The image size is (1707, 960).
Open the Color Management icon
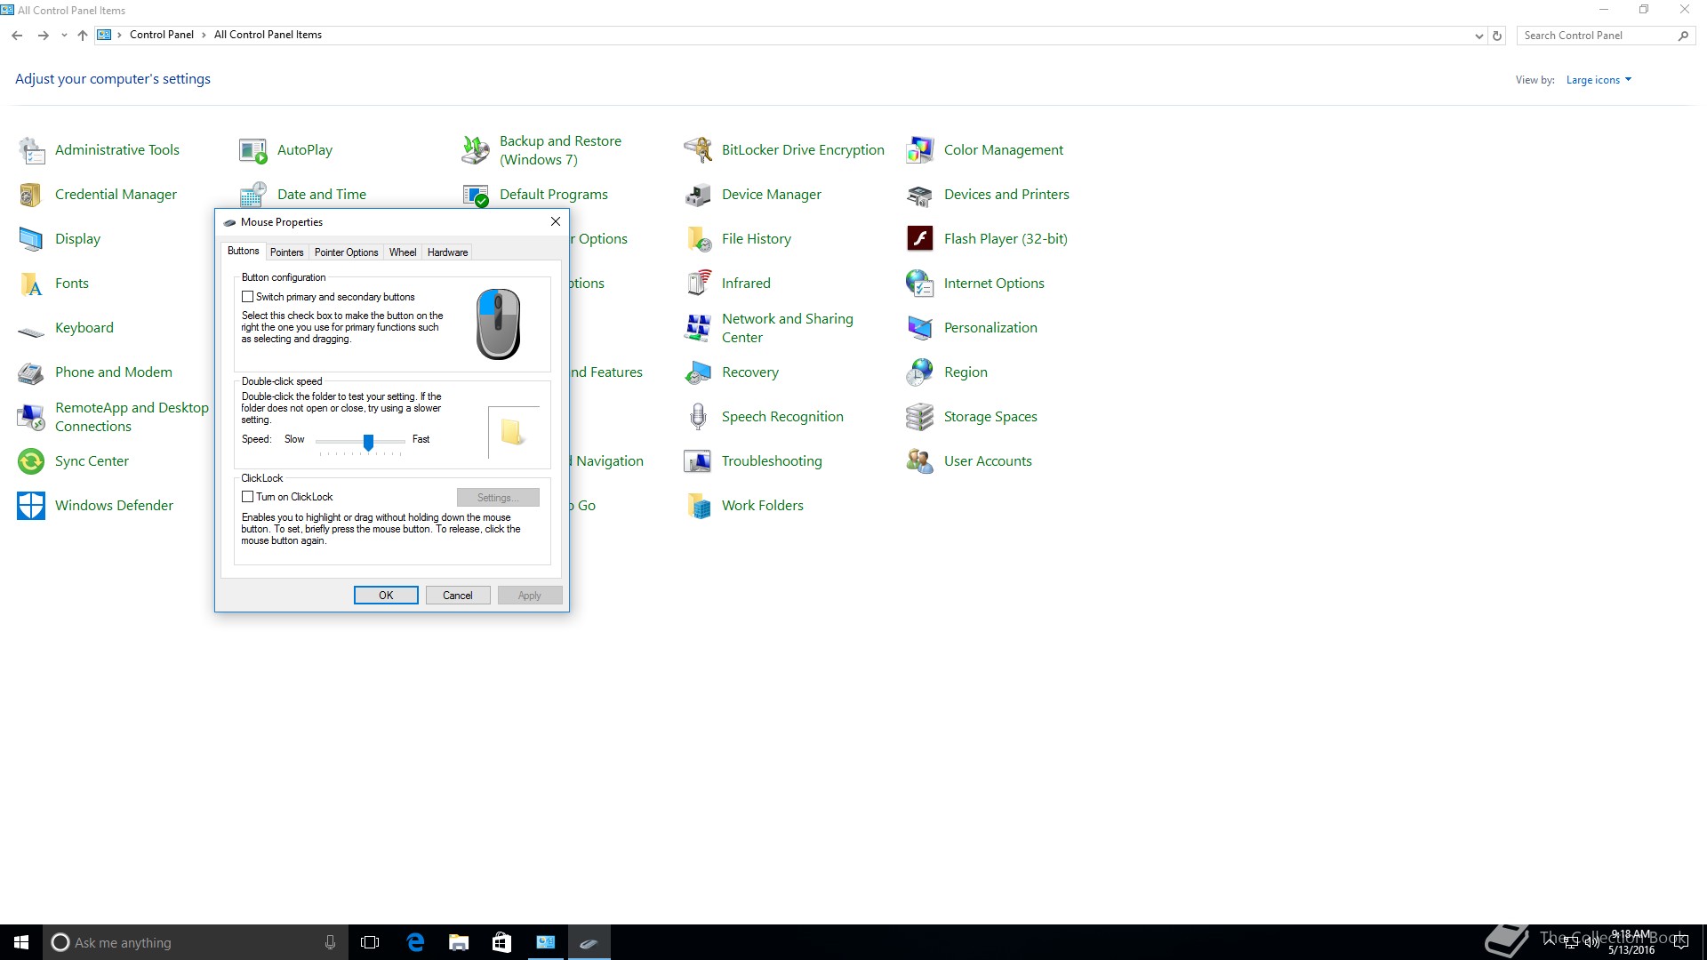920,150
